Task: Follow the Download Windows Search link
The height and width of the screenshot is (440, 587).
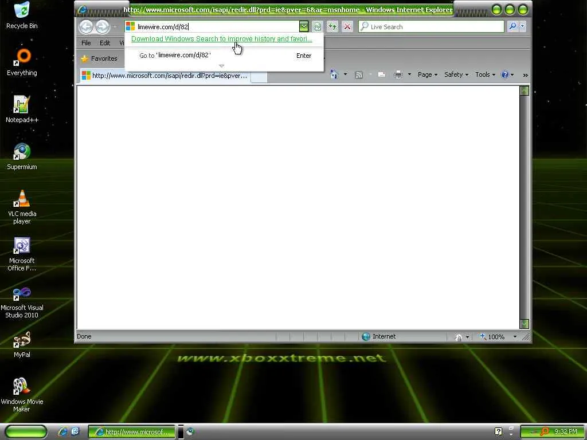Action: [x=222, y=38]
